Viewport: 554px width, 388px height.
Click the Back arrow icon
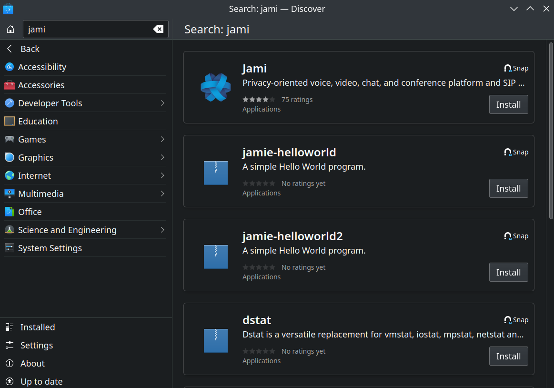(x=10, y=49)
